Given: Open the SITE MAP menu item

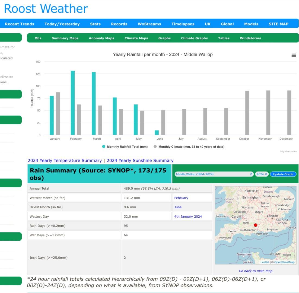Looking at the screenshot, I should pos(278,24).
